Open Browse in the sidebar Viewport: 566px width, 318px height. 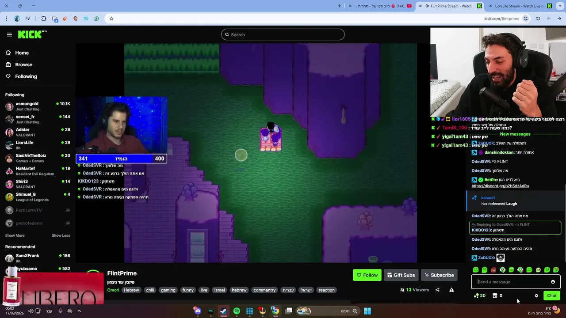19,64
